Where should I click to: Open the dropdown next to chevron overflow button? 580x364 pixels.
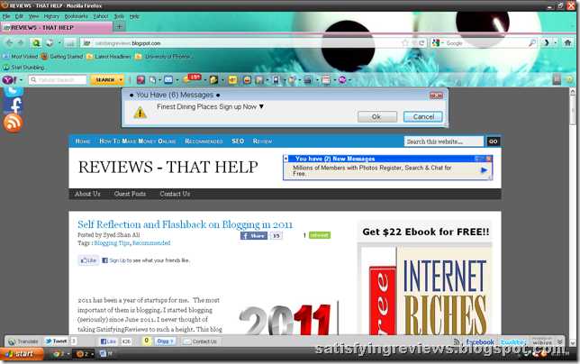[x=555, y=43]
